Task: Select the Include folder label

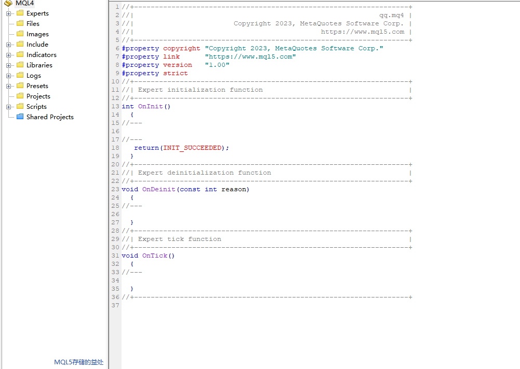Action: 37,45
